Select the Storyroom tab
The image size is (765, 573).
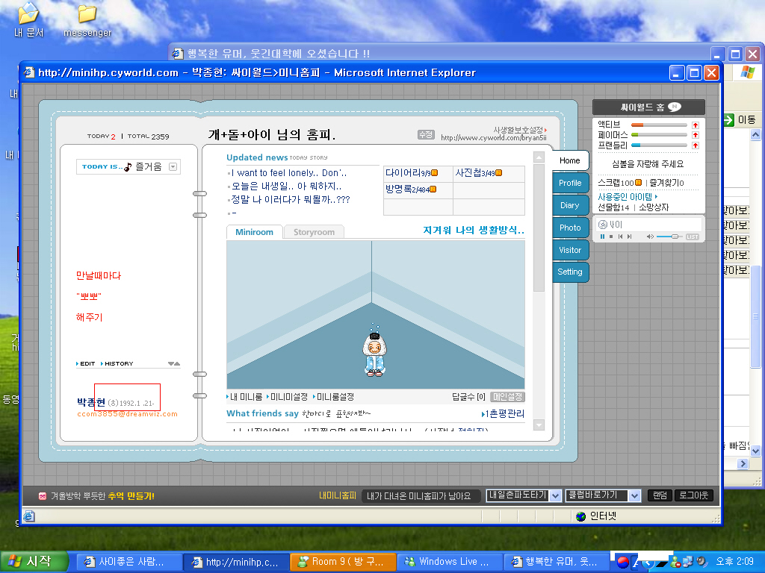(314, 233)
